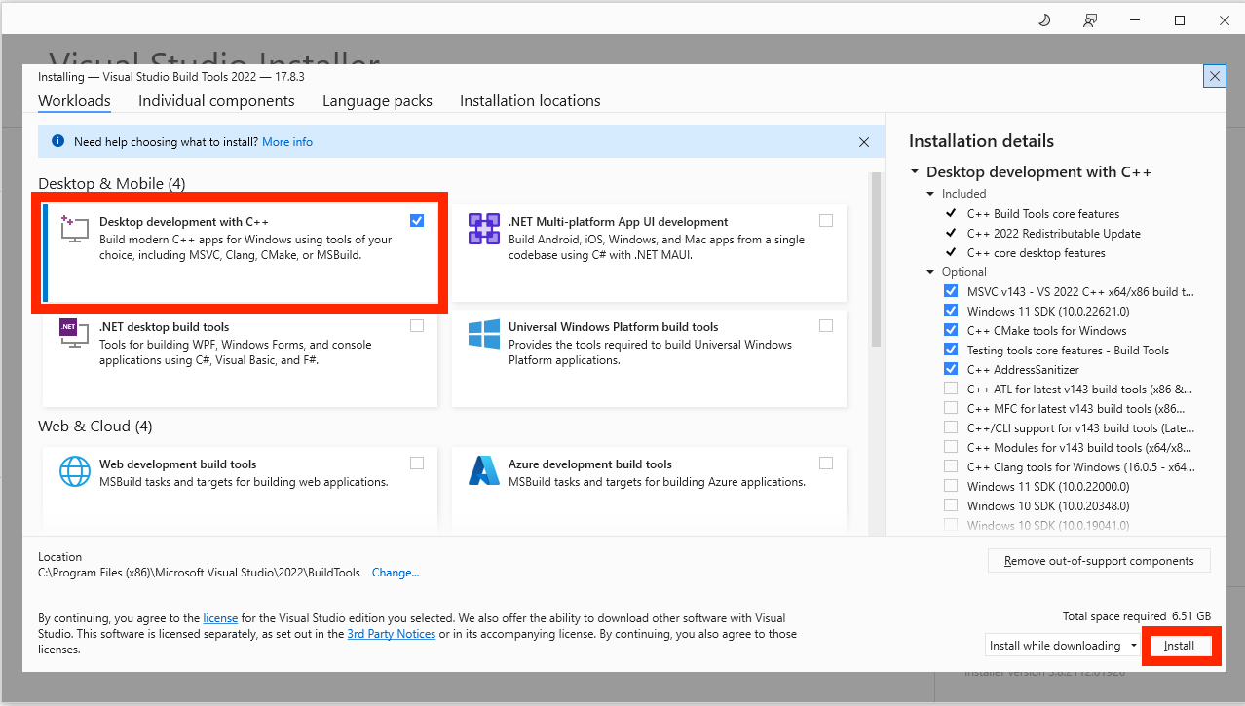1245x706 pixels.
Task: Switch to the Language packs tab
Action: pos(377,101)
